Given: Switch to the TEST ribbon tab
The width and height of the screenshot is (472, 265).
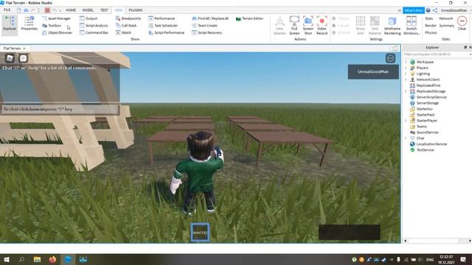Looking at the screenshot, I should [104, 10].
